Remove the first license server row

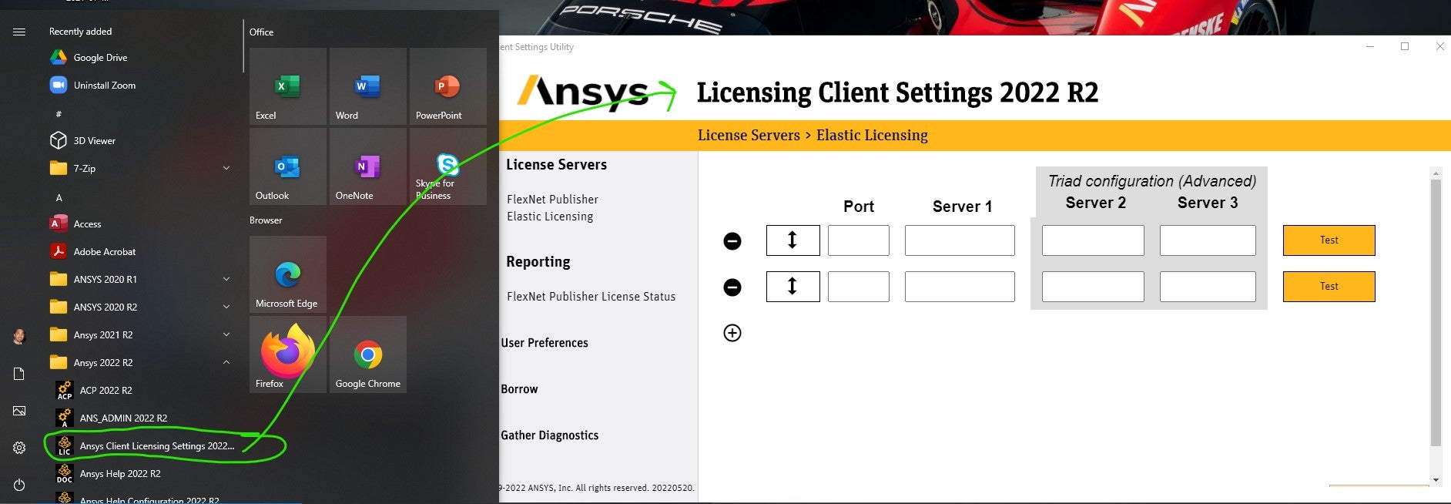point(732,241)
